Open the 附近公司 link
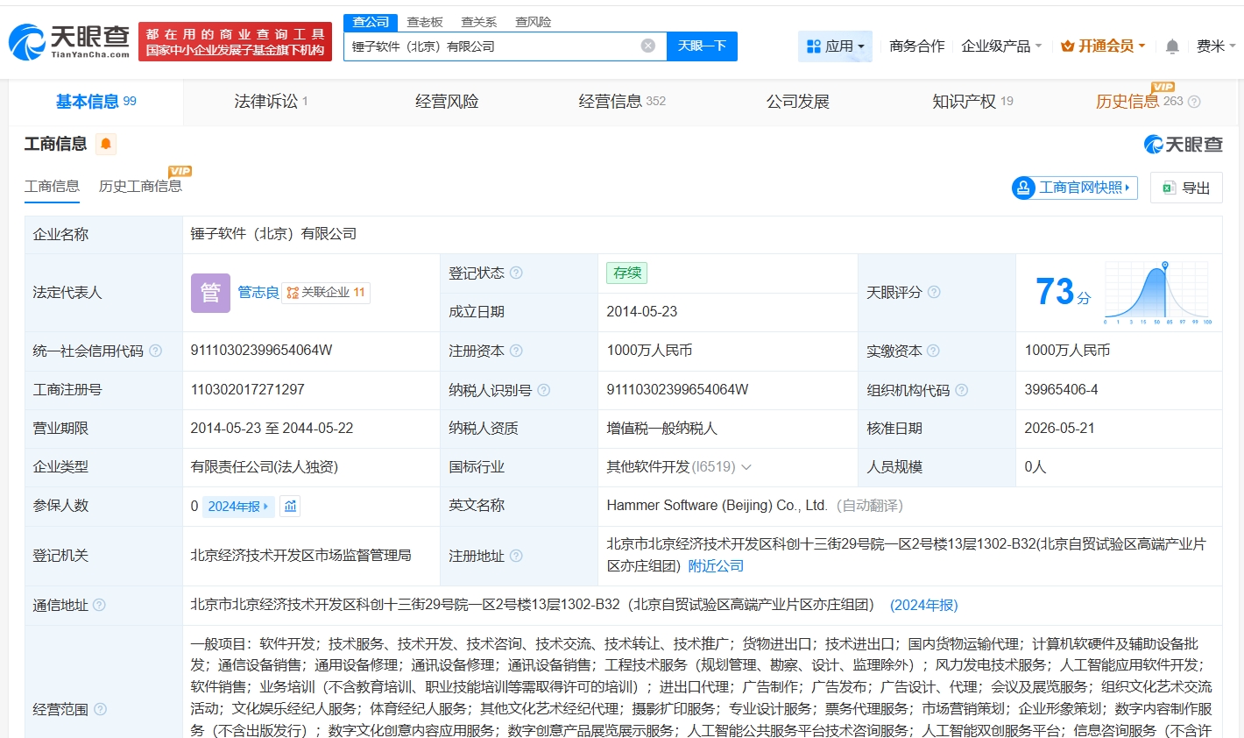 click(716, 565)
